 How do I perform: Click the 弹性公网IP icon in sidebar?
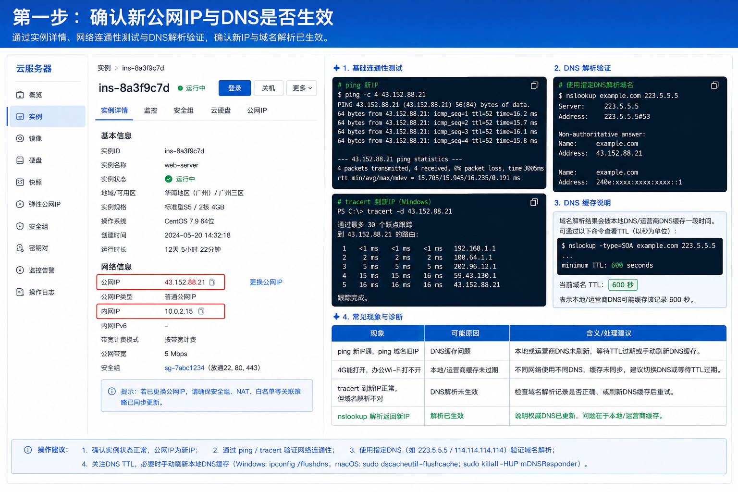[x=20, y=204]
